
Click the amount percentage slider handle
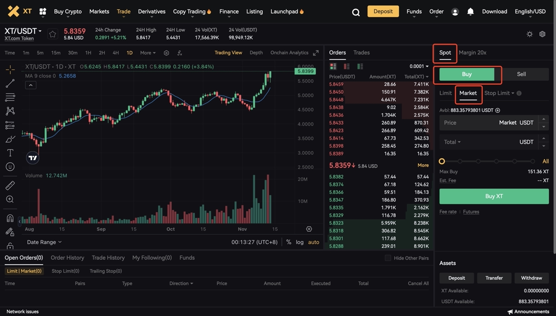point(442,161)
